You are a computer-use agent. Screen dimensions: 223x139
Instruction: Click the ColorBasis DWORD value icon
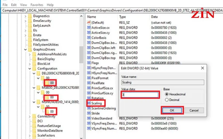[x=89, y=38]
